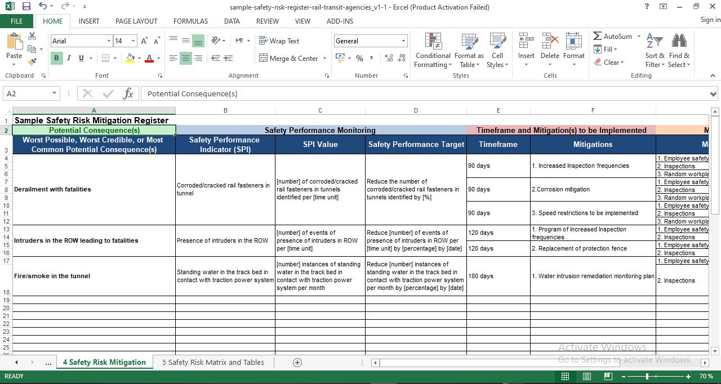Viewport: 721px width, 384px height.
Task: Open Sort & Filter options
Action: (x=655, y=50)
